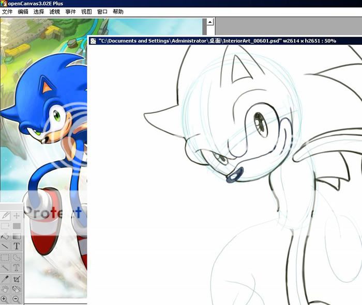
Task: Select the Crop tool
Action: pyautogui.click(x=17, y=279)
